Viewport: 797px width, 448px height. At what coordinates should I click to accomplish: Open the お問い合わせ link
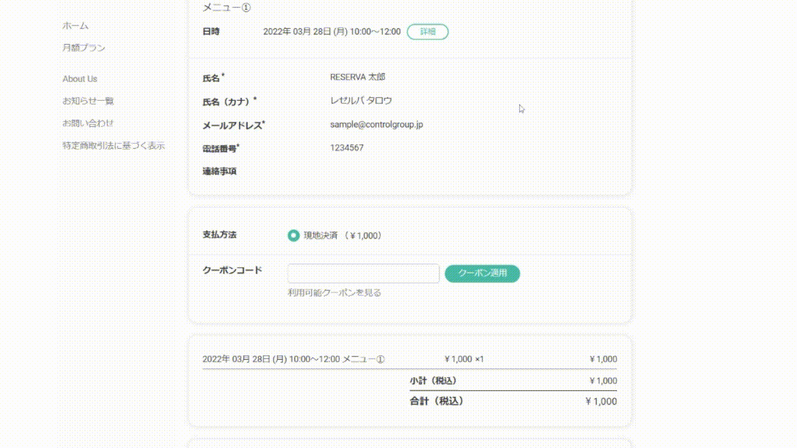click(88, 123)
